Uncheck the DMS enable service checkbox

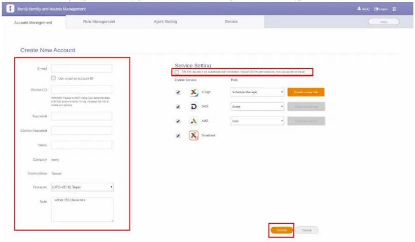(178, 107)
